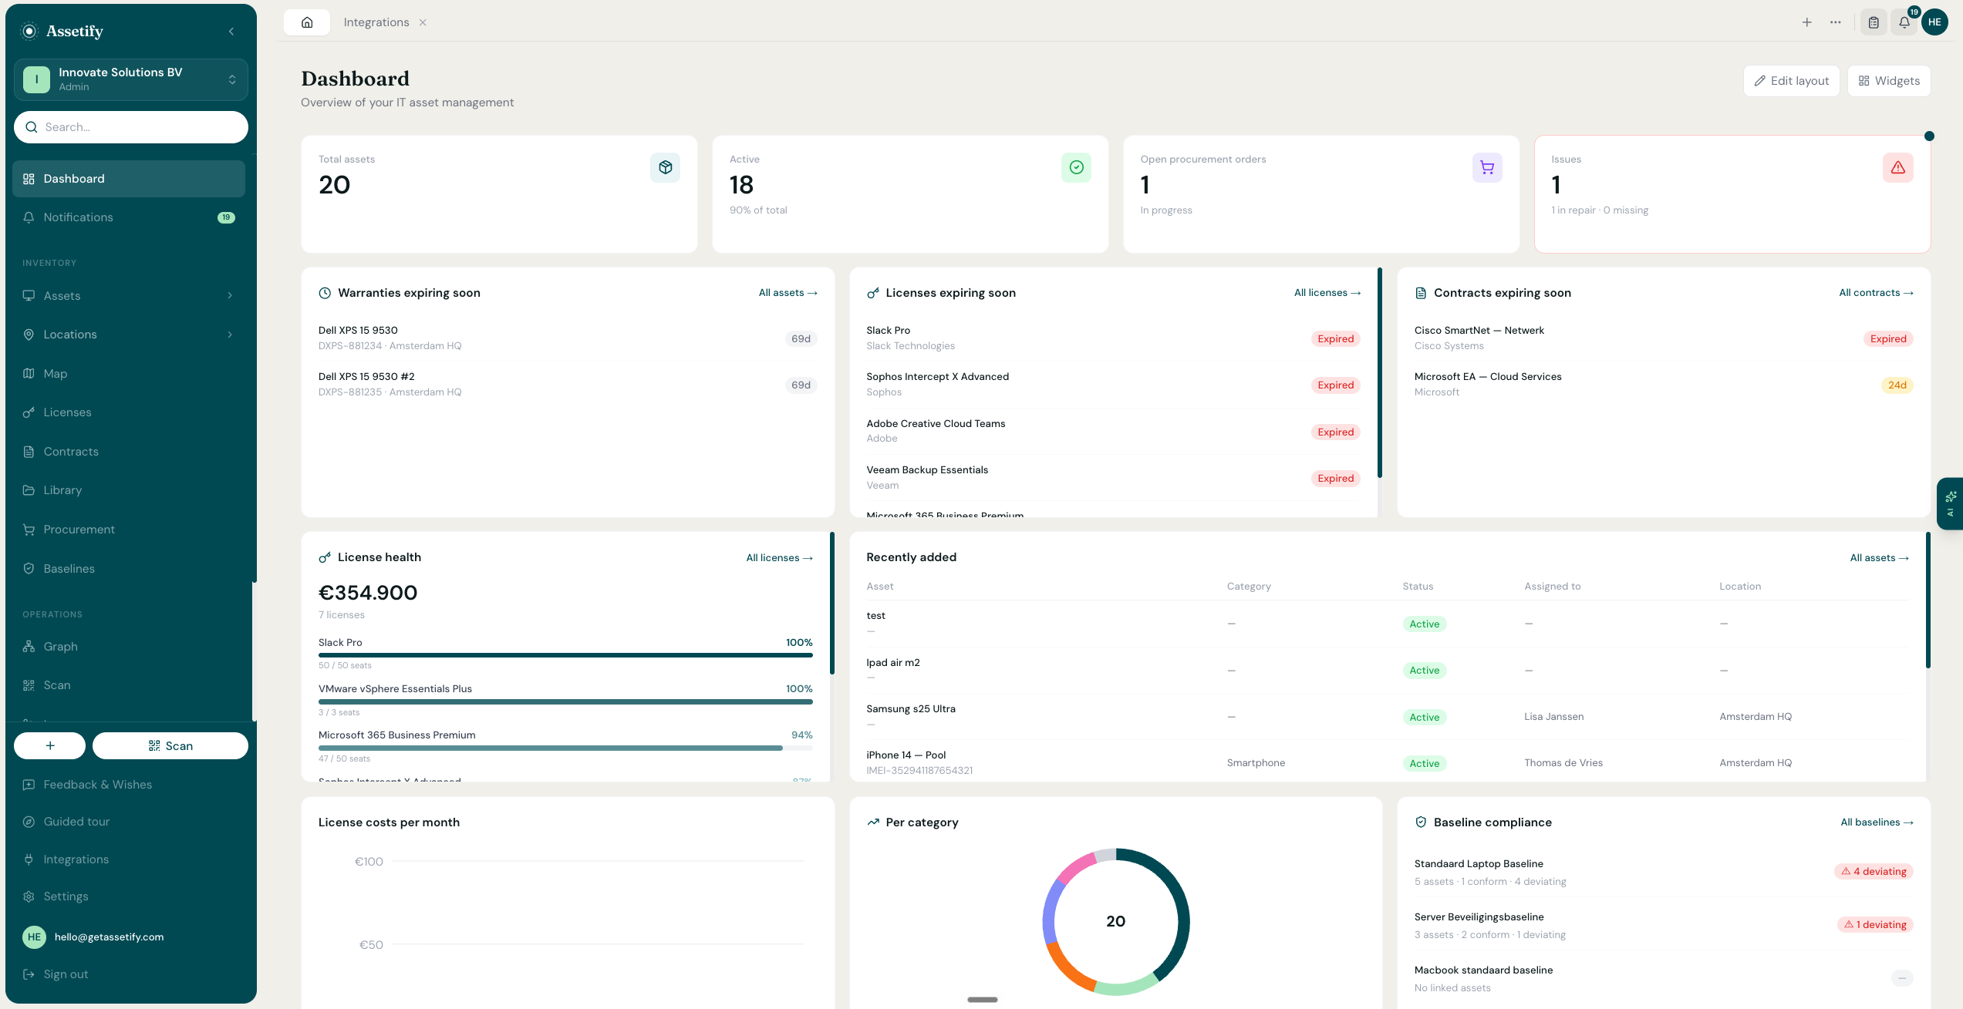Focus the sidebar Search field
Screen dimensions: 1963x1009
click(131, 127)
